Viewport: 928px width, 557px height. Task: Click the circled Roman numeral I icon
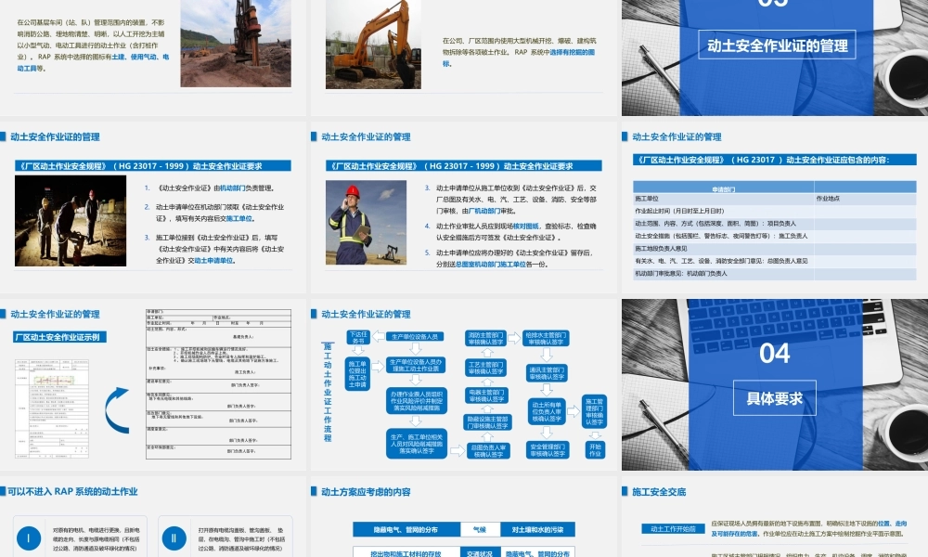click(28, 538)
